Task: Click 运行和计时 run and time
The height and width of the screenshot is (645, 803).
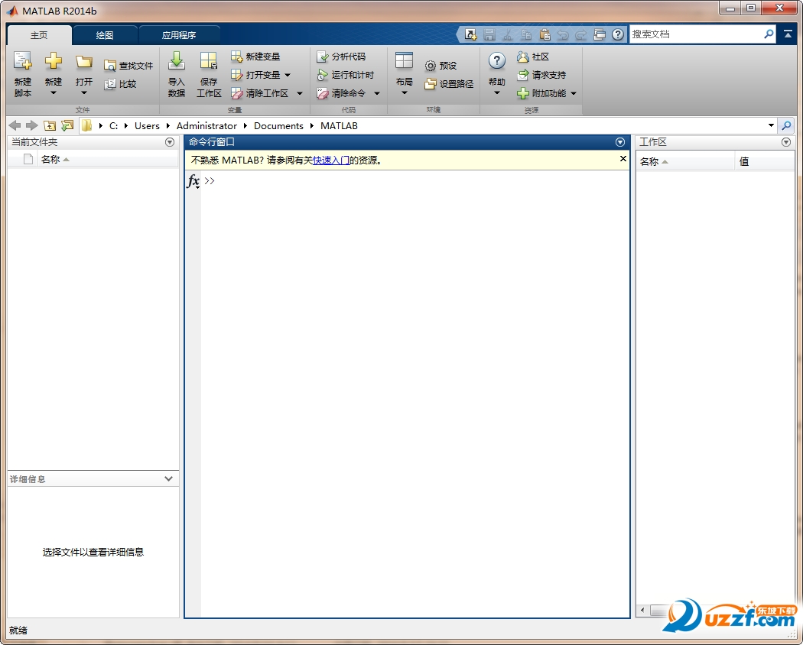Action: click(345, 75)
